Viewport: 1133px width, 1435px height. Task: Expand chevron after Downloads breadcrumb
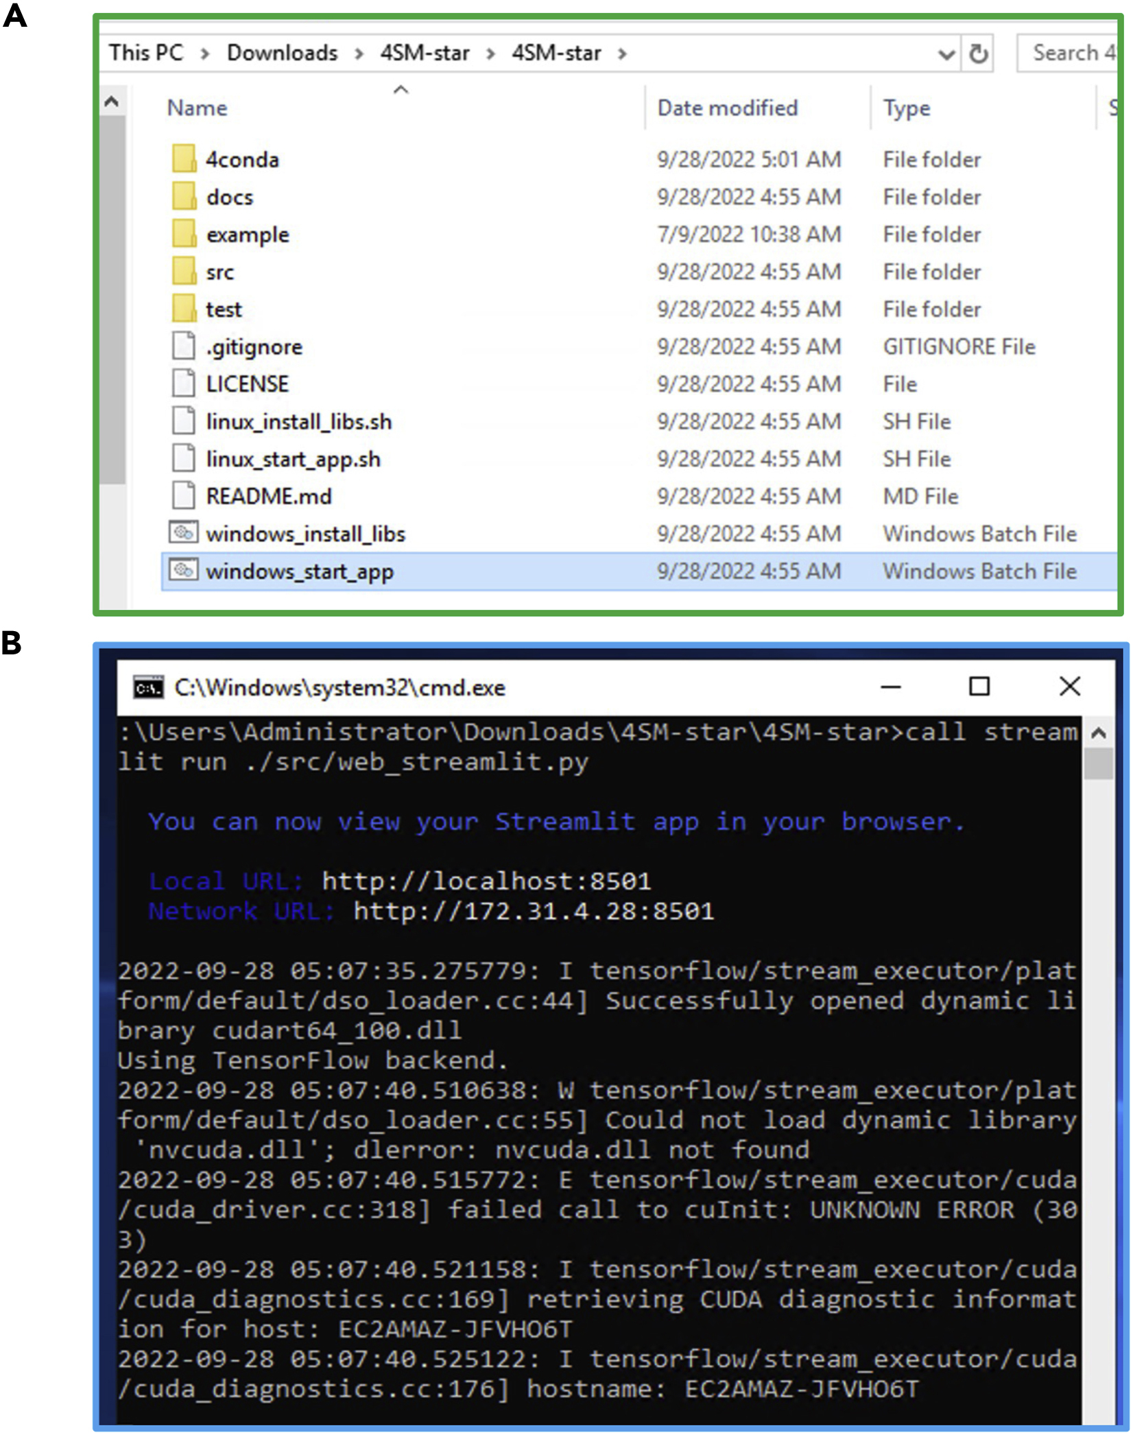click(x=359, y=54)
